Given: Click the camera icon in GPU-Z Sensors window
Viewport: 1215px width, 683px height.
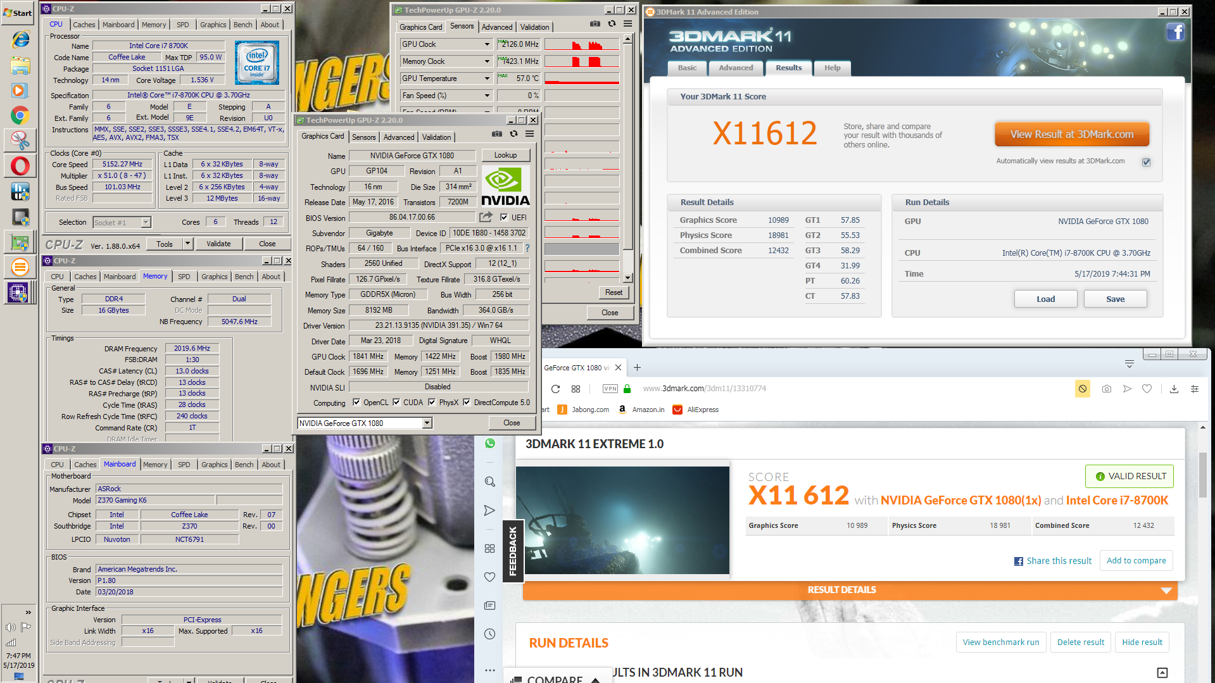Looking at the screenshot, I should point(595,24).
